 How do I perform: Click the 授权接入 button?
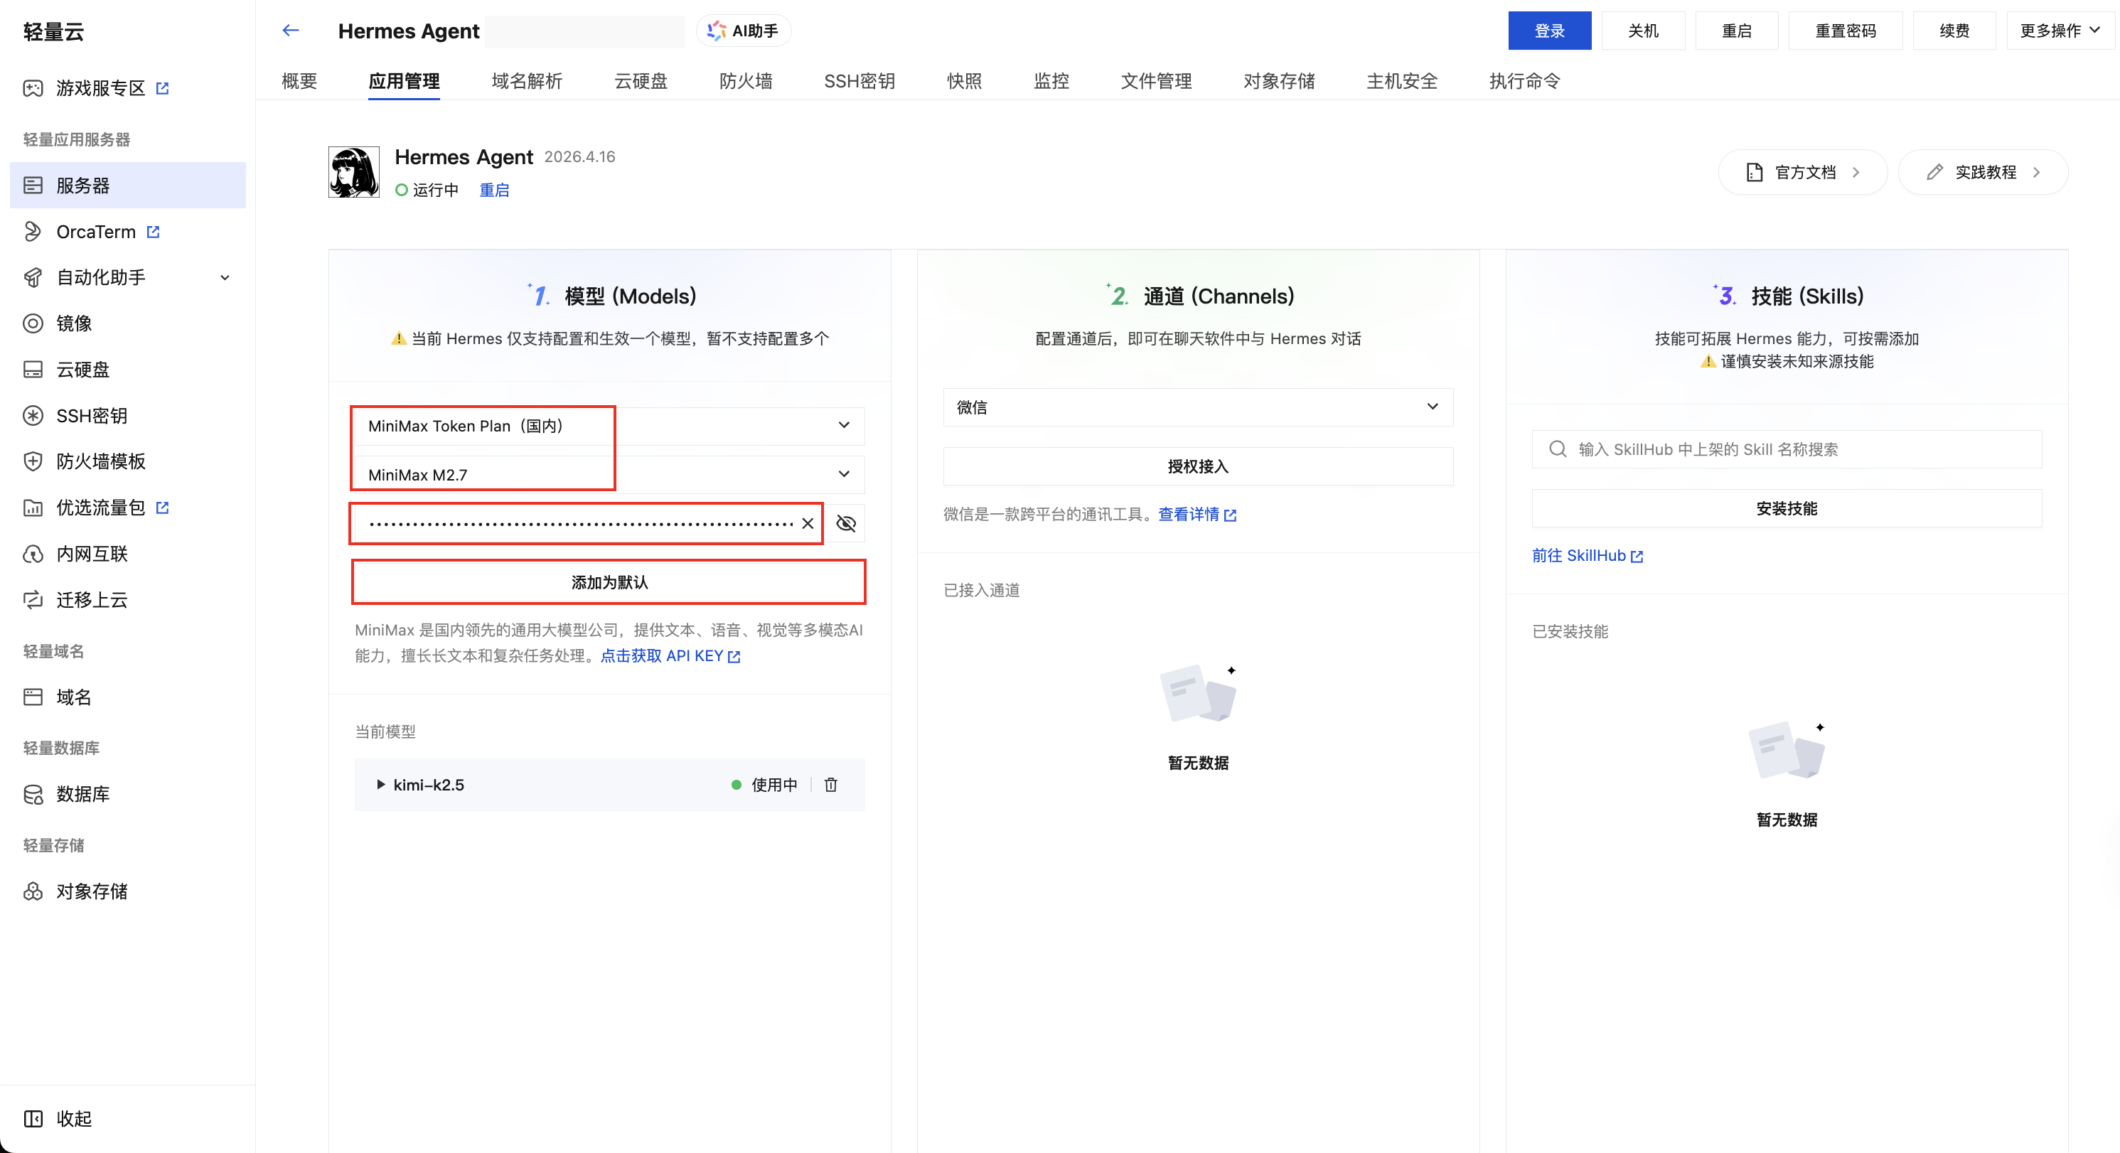tap(1198, 466)
